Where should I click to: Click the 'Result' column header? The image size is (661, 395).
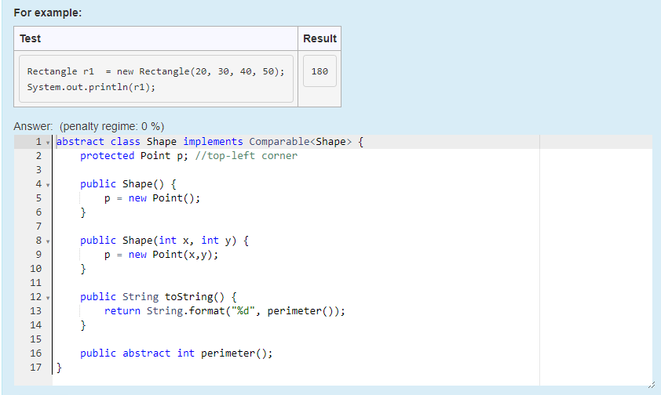point(320,38)
